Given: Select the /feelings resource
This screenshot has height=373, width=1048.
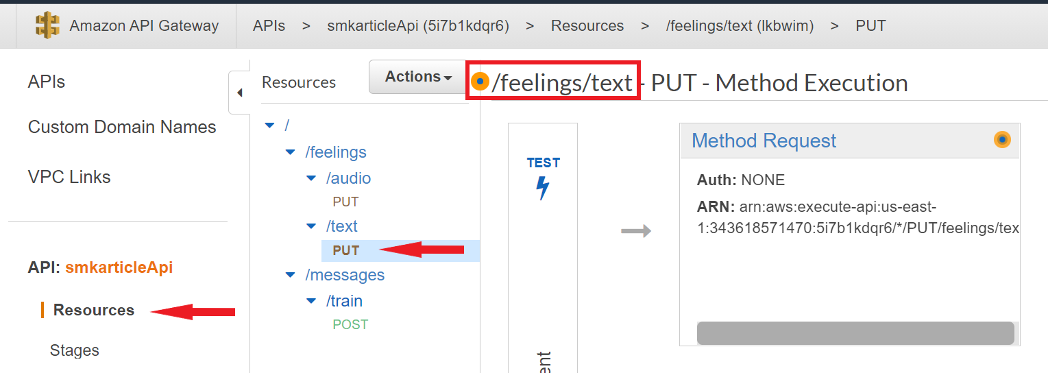Looking at the screenshot, I should coord(336,152).
